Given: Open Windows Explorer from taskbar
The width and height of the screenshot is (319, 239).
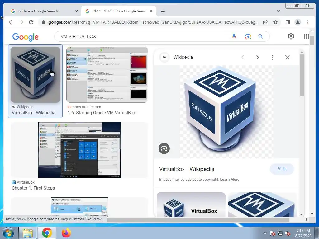Looking at the screenshot, I should tap(28, 233).
